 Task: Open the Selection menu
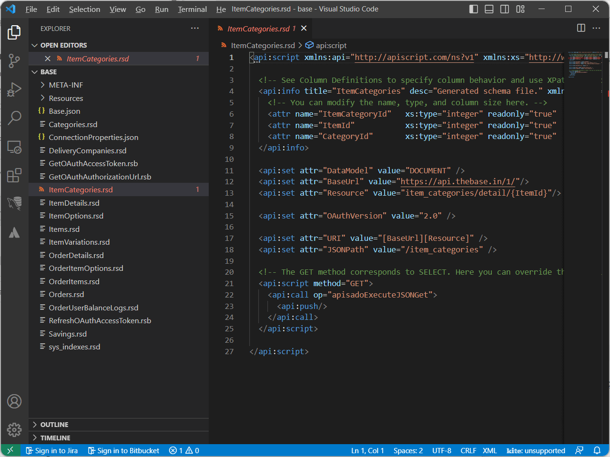[84, 9]
